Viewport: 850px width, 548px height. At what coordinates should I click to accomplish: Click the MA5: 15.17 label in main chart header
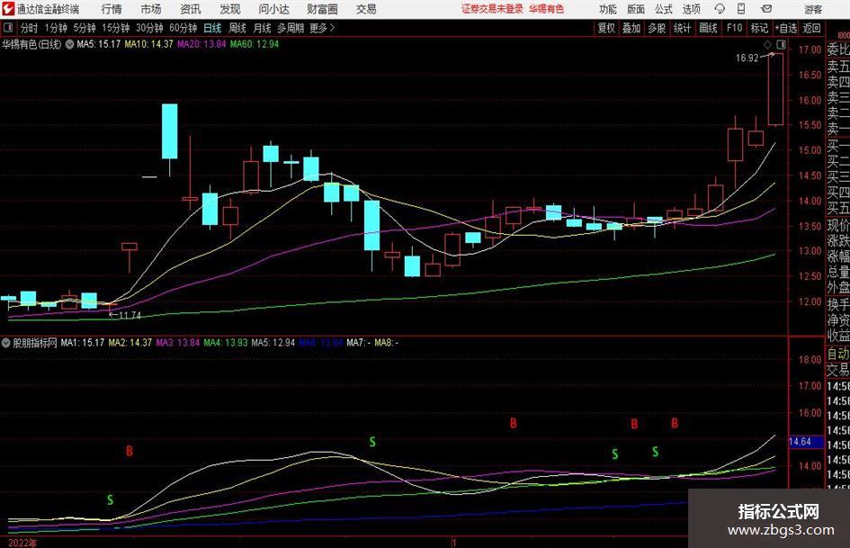click(x=98, y=44)
